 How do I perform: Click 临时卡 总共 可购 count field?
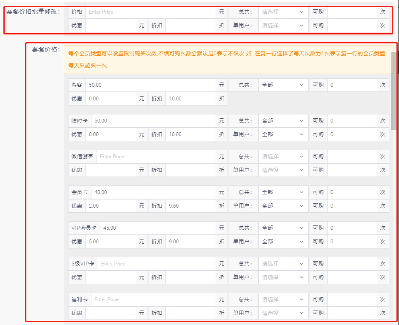click(x=352, y=121)
